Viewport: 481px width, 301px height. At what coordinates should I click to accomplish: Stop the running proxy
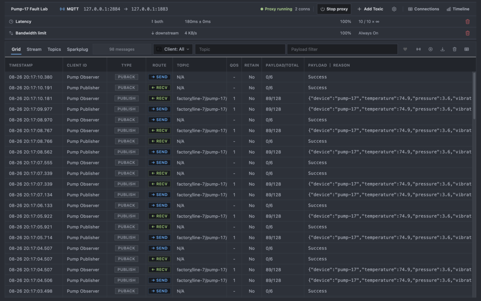(334, 9)
